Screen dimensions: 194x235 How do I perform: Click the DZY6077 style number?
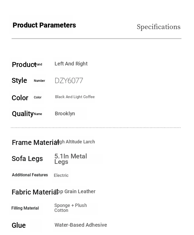pos(69,81)
